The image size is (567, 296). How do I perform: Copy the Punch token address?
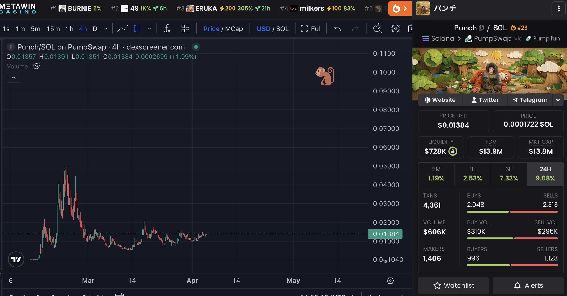(x=481, y=28)
